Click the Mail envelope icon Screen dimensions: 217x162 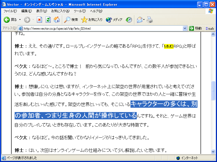(x=139, y=20)
